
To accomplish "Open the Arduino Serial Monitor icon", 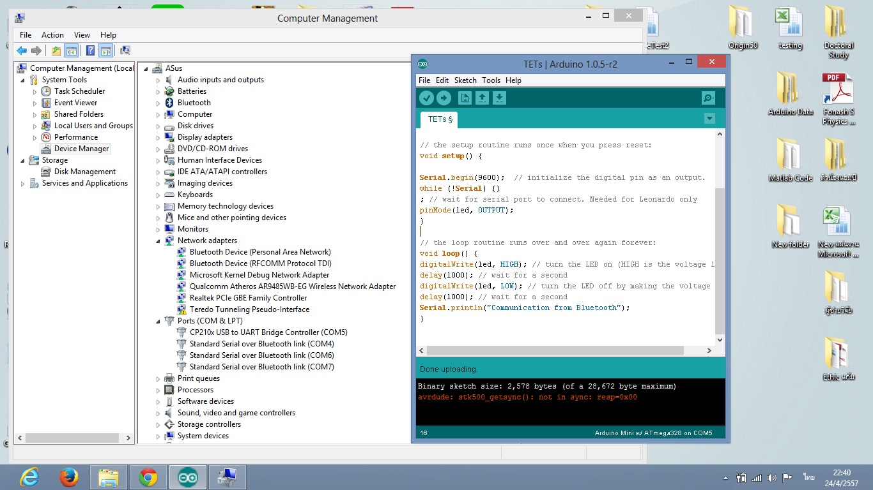I will 708,98.
